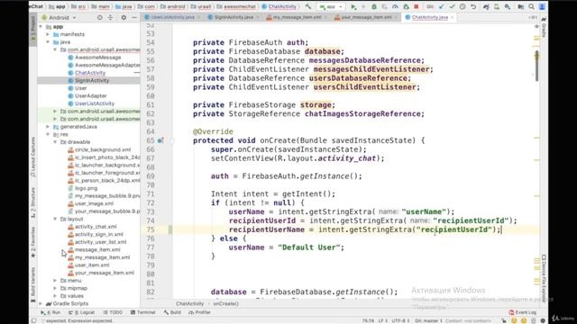
Task: Open the profiler gauge icon in toolbar
Action: click(x=395, y=6)
